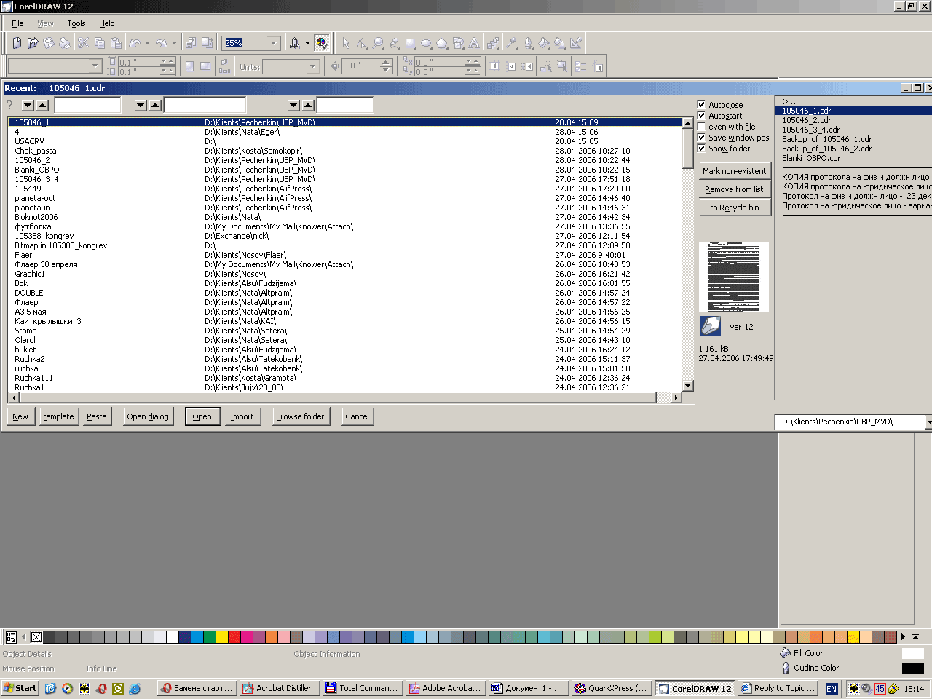932x699 pixels.
Task: Click the Application Launcher dropdown arrow
Action: pos(307,43)
